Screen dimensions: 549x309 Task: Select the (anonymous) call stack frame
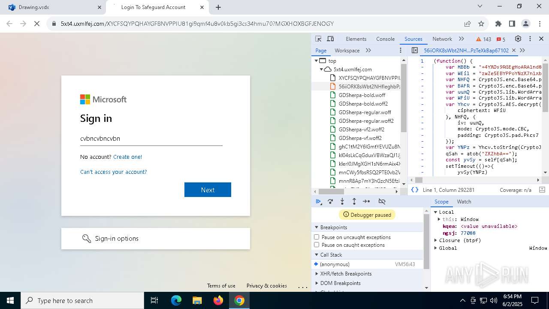368,264
